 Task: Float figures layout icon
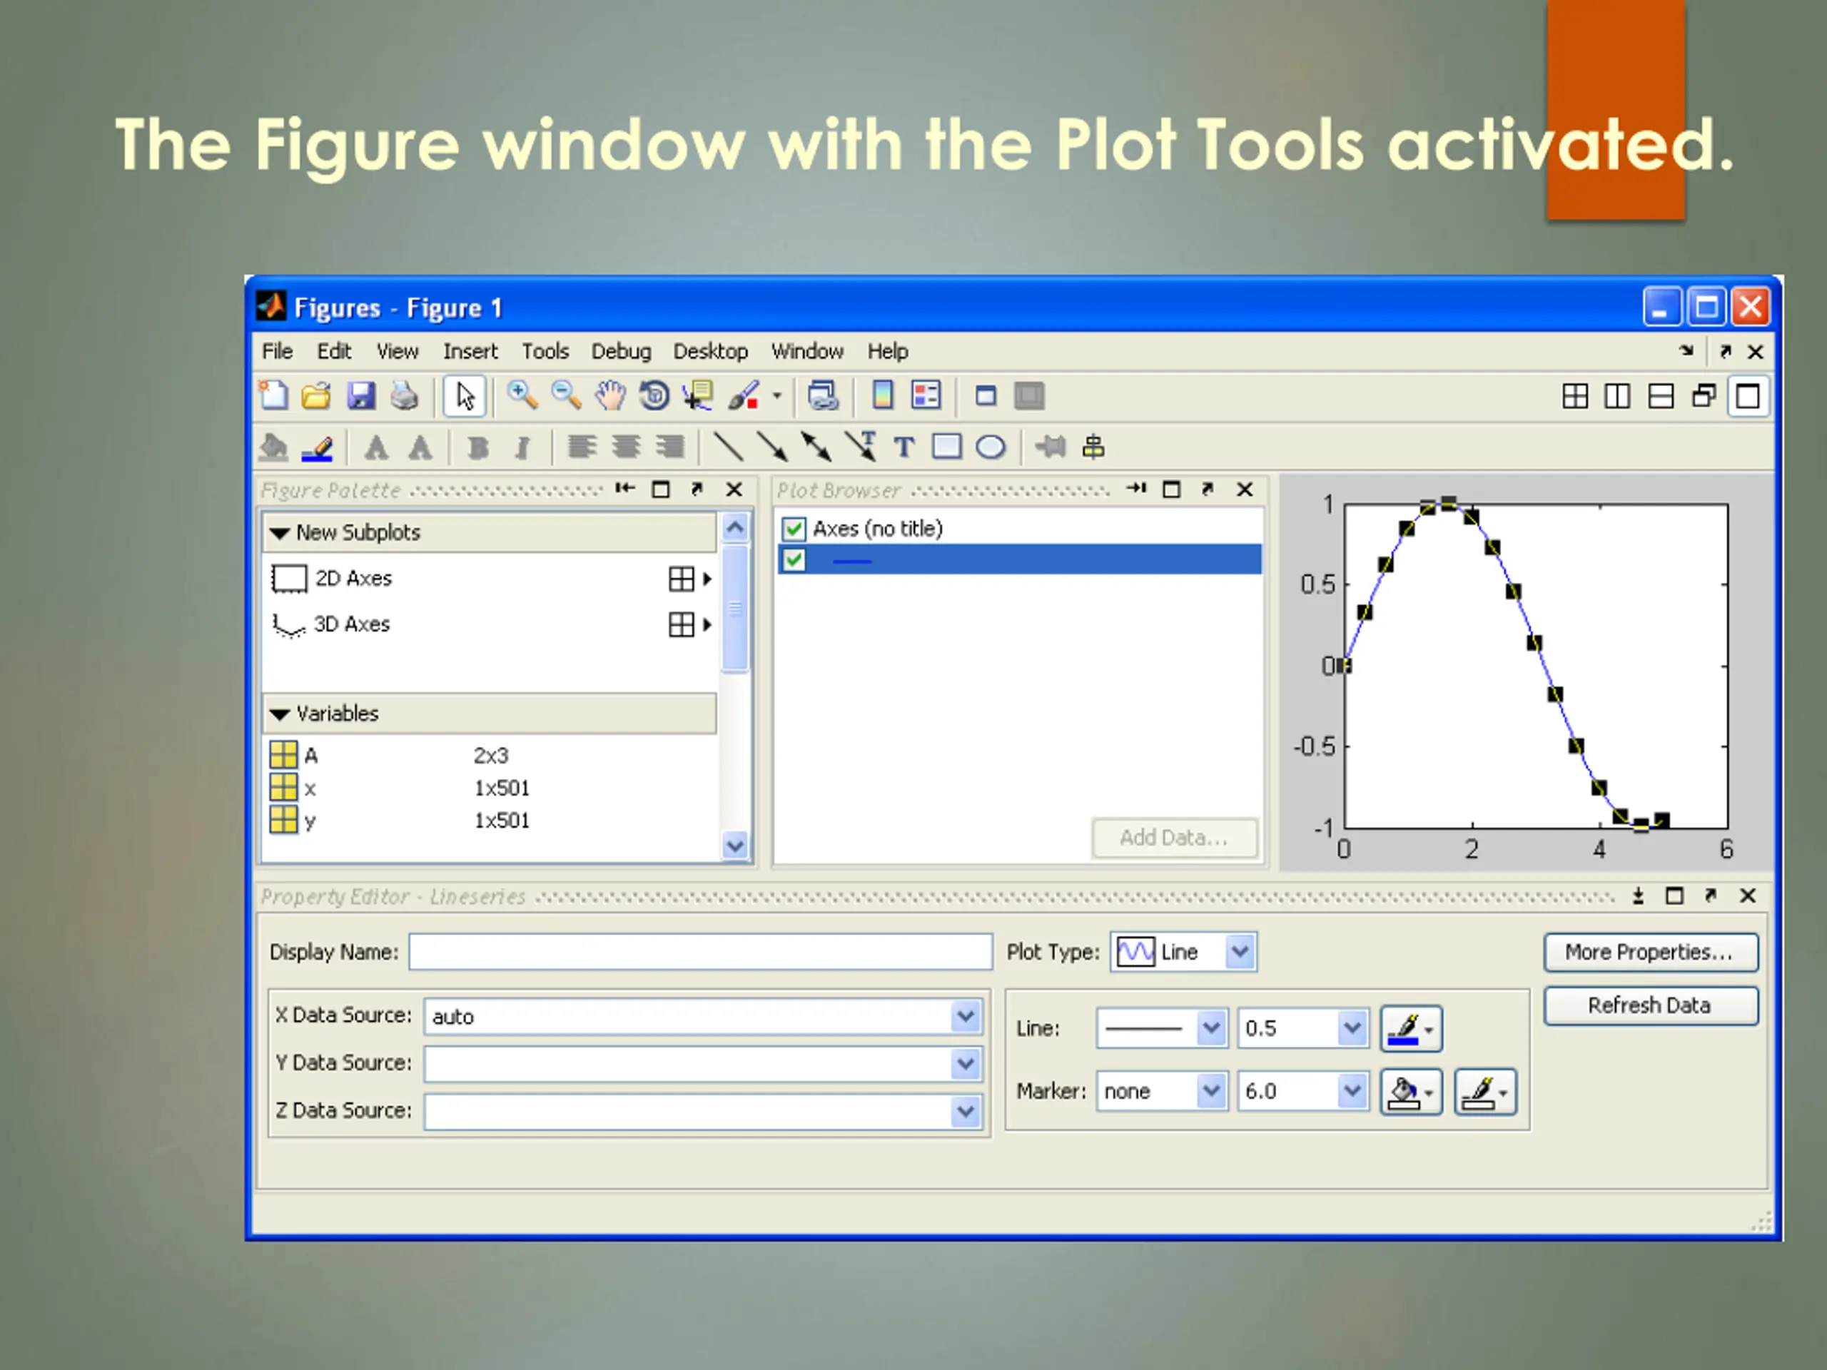1704,397
